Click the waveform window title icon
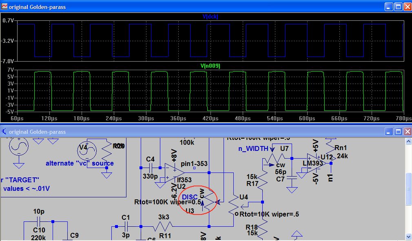This screenshot has height=241, width=412. (4, 7)
